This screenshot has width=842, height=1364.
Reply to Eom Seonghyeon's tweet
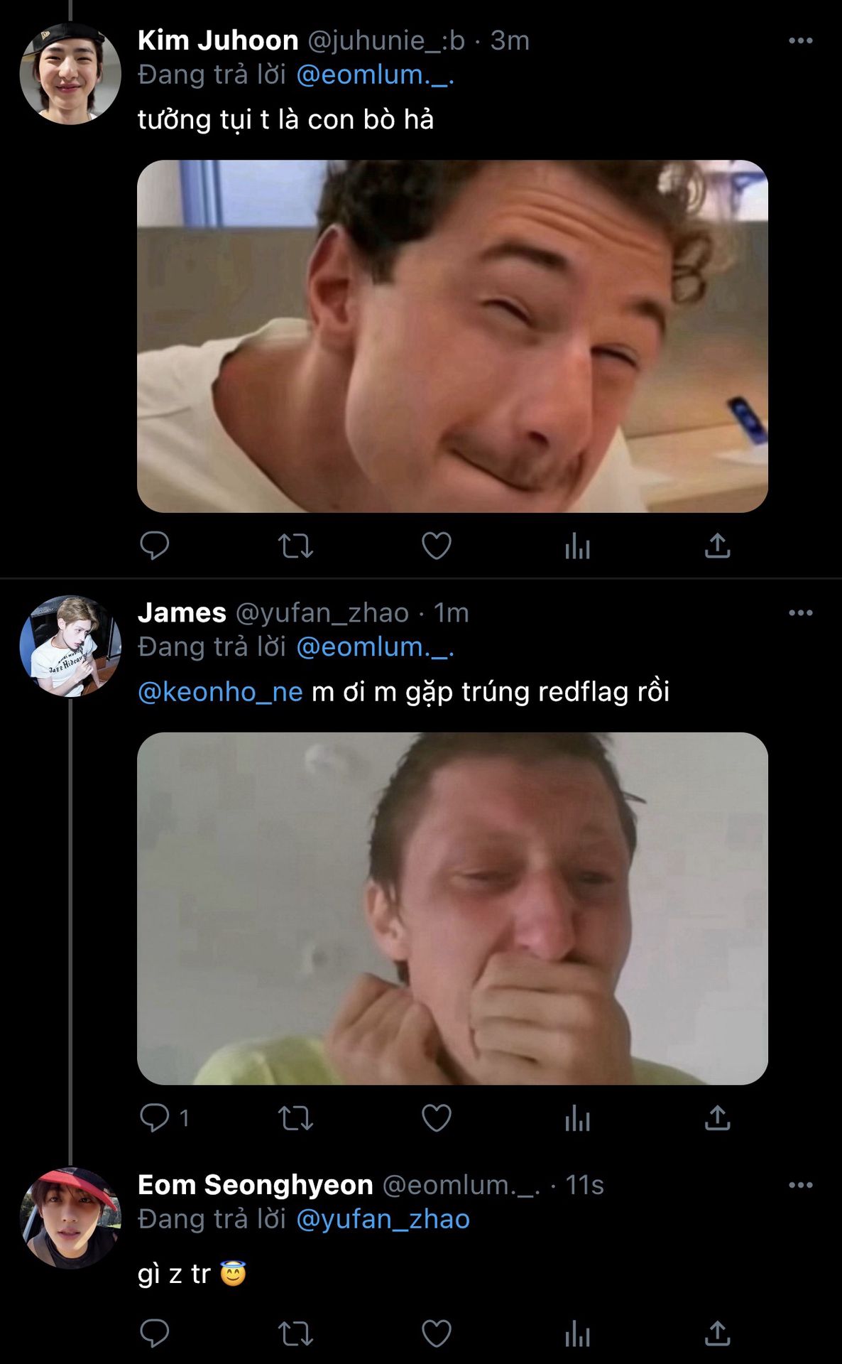(154, 1333)
